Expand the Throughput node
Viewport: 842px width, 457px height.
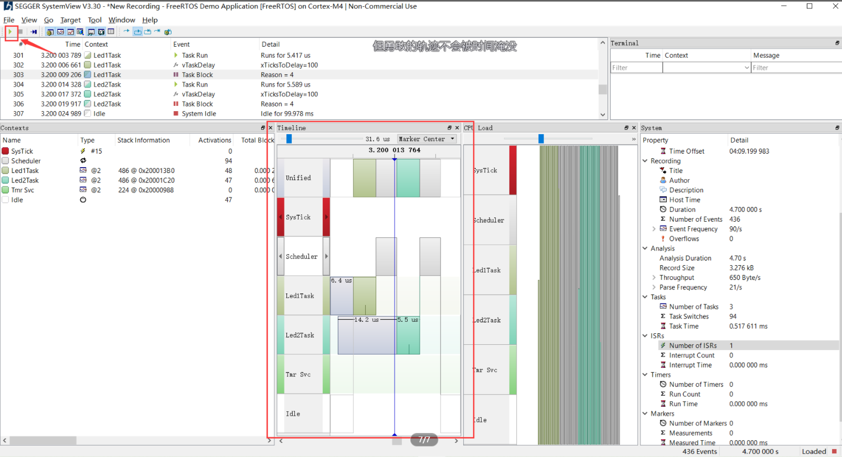click(x=654, y=278)
